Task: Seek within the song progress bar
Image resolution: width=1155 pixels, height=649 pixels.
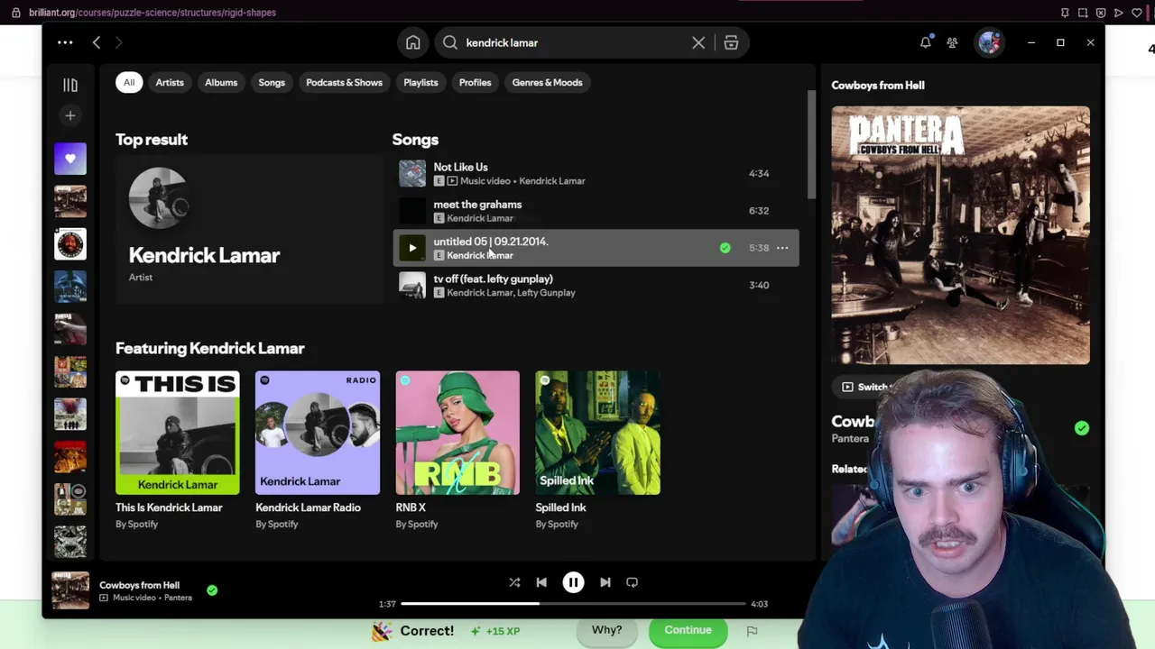Action: (x=573, y=604)
